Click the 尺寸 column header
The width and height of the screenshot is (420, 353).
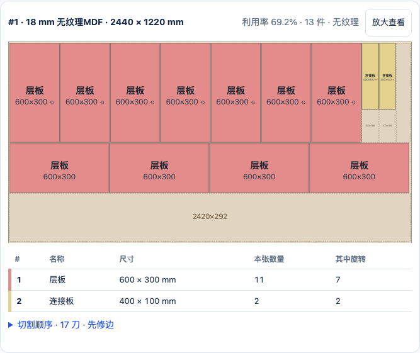coord(127,259)
